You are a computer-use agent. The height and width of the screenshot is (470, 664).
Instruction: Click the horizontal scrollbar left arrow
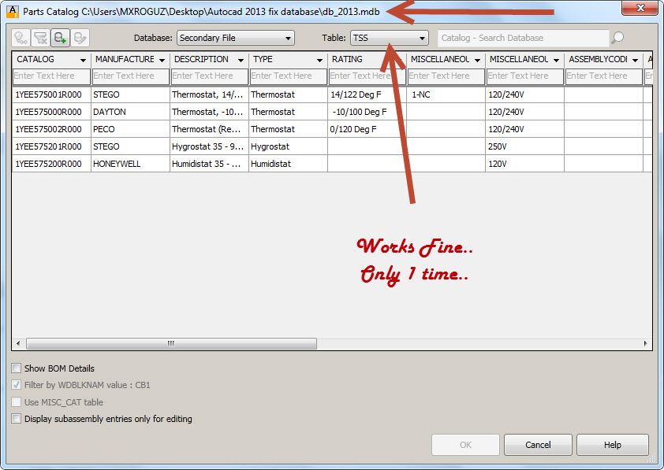(18, 343)
